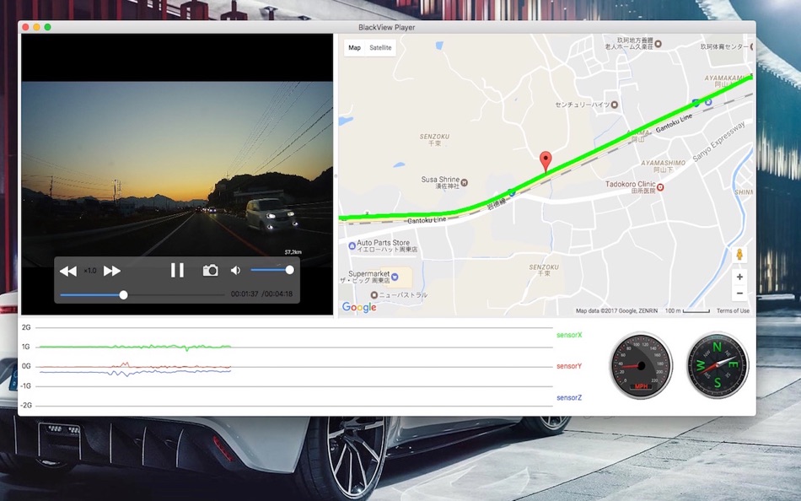Click the x1.0 playback speed label

(90, 271)
